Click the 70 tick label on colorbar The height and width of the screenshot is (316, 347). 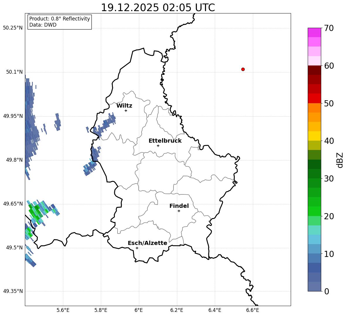329,28
